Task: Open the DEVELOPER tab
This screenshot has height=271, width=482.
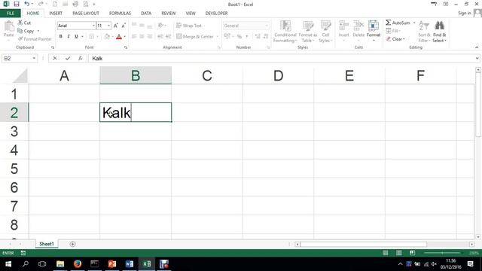Action: [216, 14]
